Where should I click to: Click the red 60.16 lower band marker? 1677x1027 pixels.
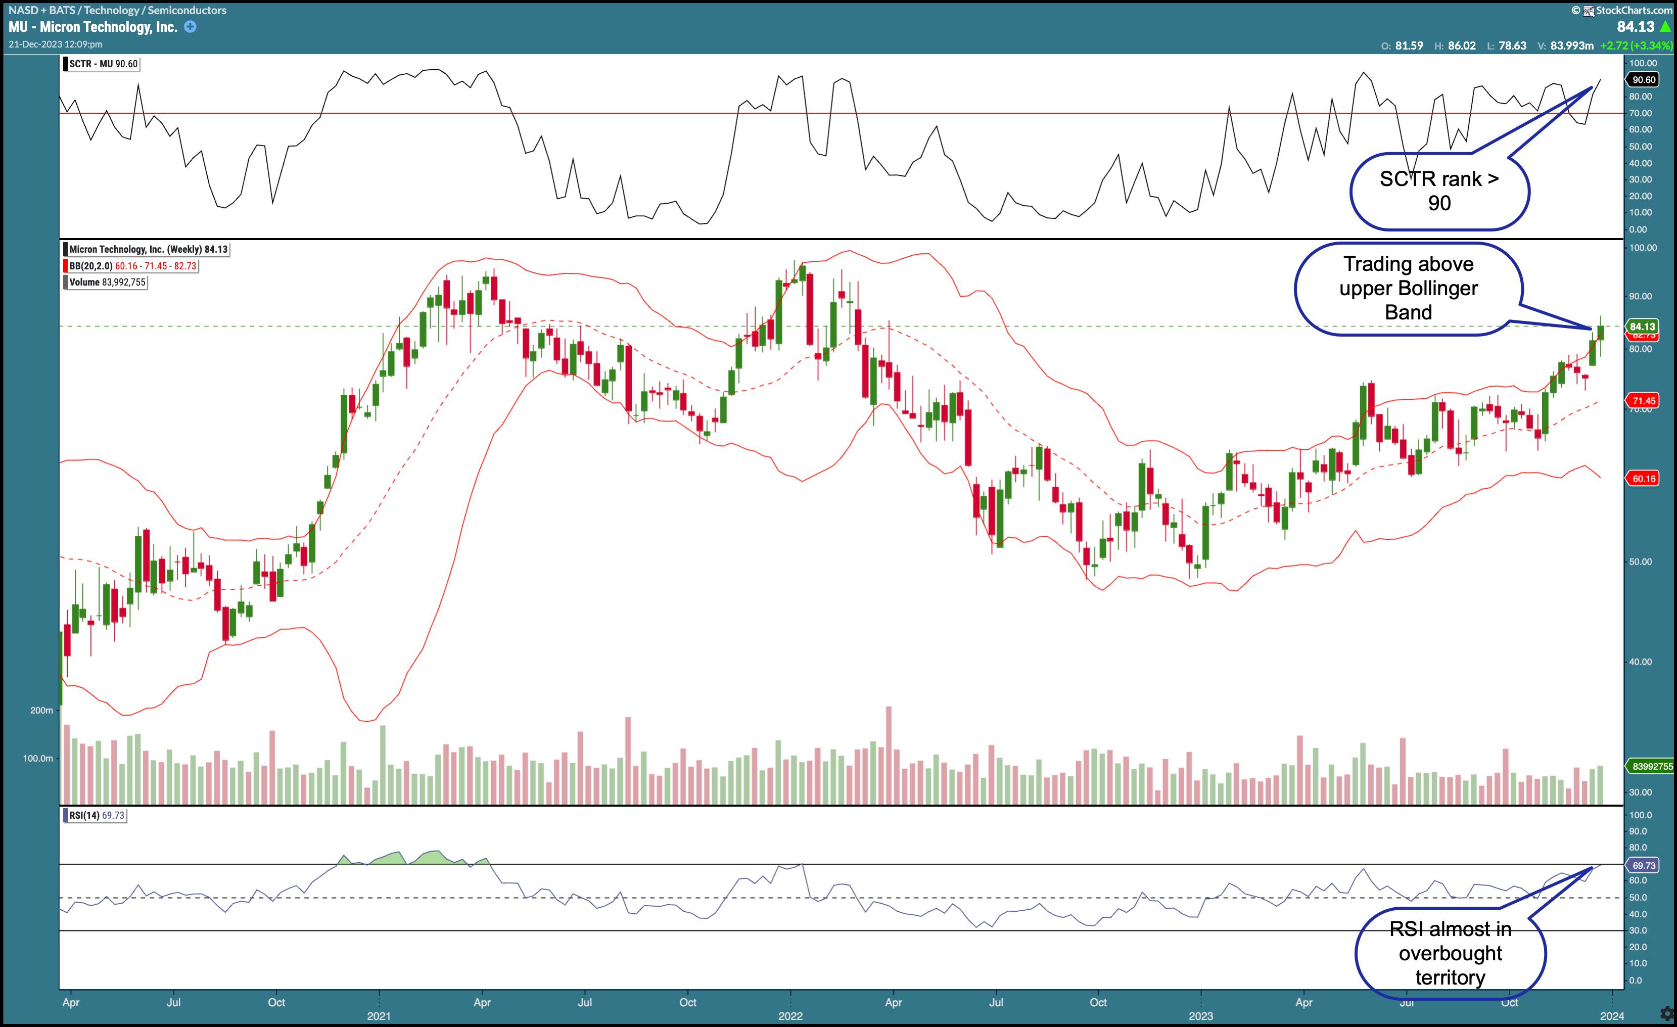click(1644, 479)
